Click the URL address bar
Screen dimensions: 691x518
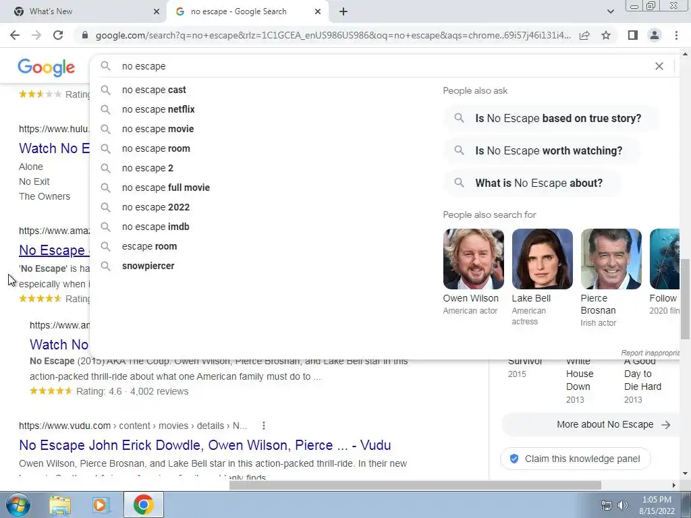point(333,35)
